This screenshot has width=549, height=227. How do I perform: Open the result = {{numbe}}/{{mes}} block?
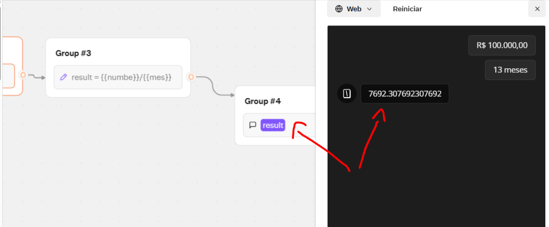point(122,77)
